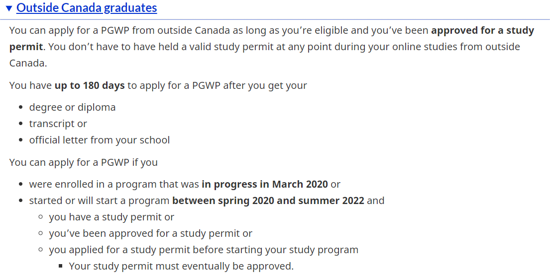
Task: Click bold 'in progress in March 2020' text
Action: [x=264, y=184]
